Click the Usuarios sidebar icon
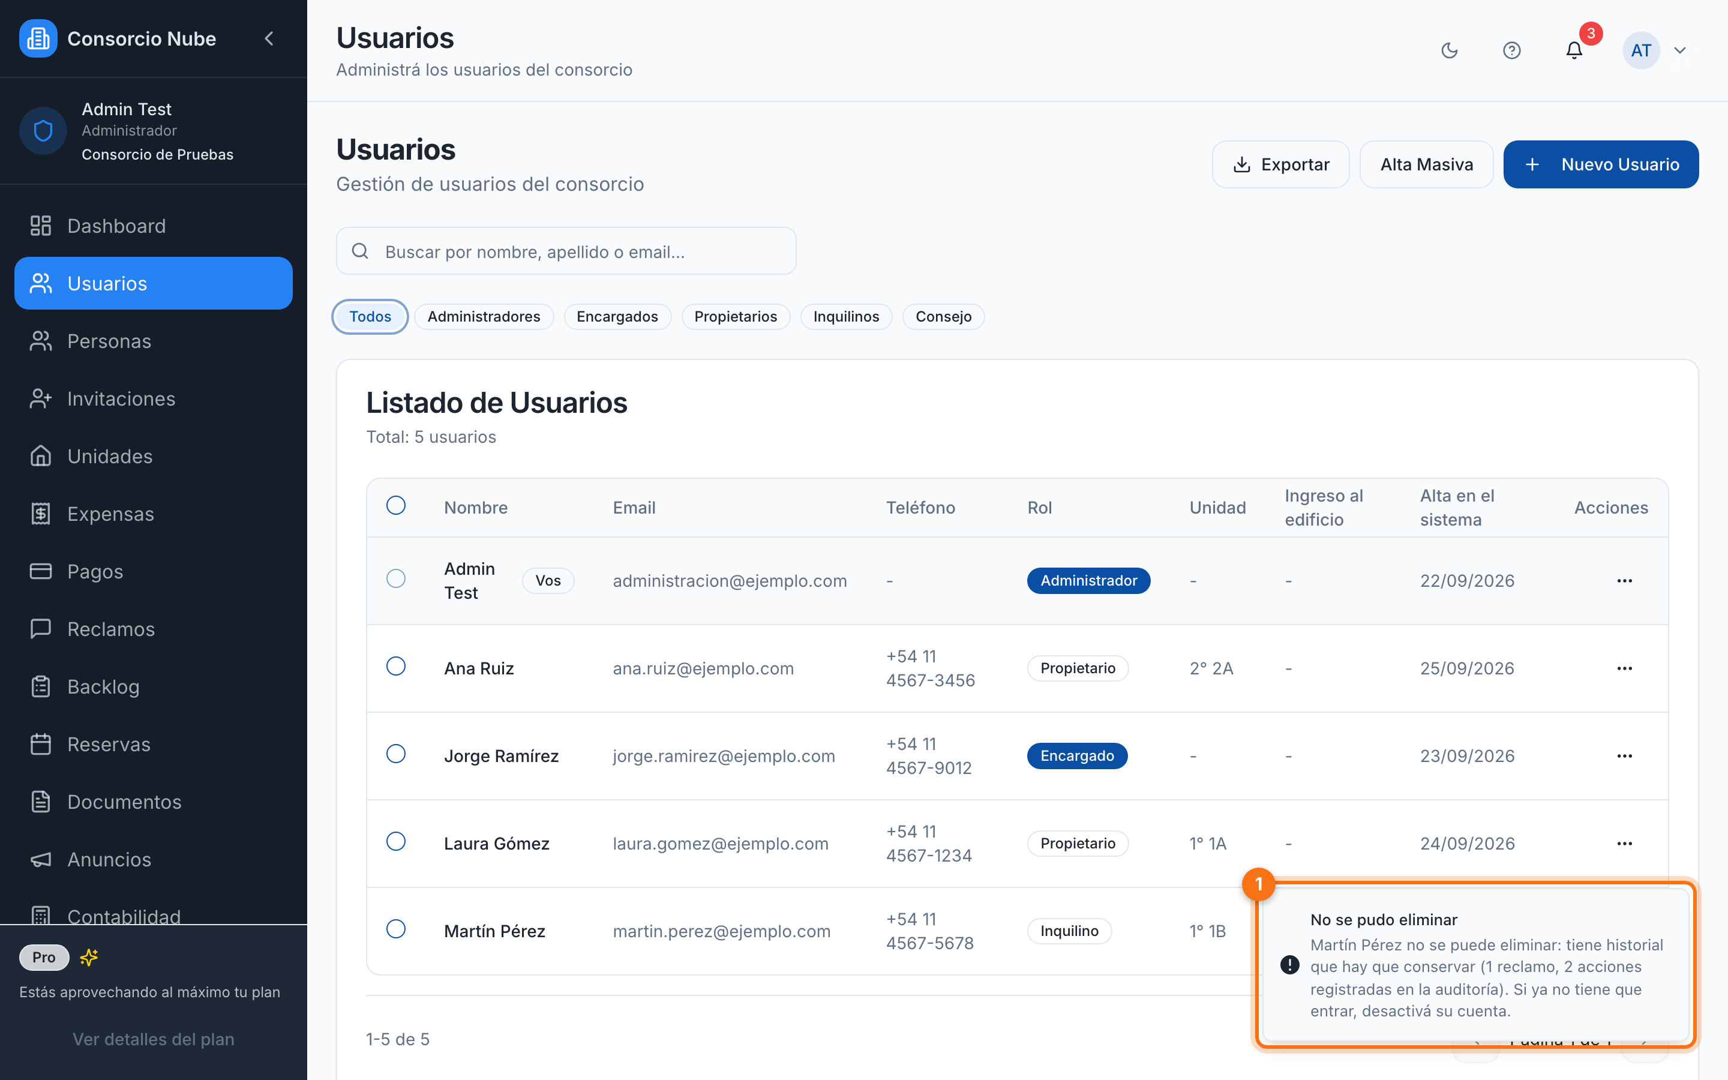This screenshot has height=1080, width=1728. click(x=41, y=284)
